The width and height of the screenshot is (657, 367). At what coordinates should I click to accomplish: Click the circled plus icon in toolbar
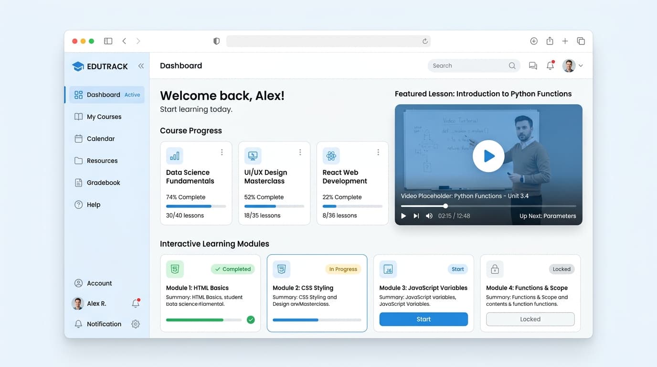[x=534, y=41]
